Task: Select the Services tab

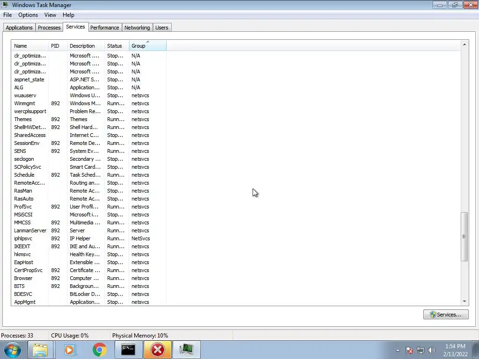Action: coord(75,27)
